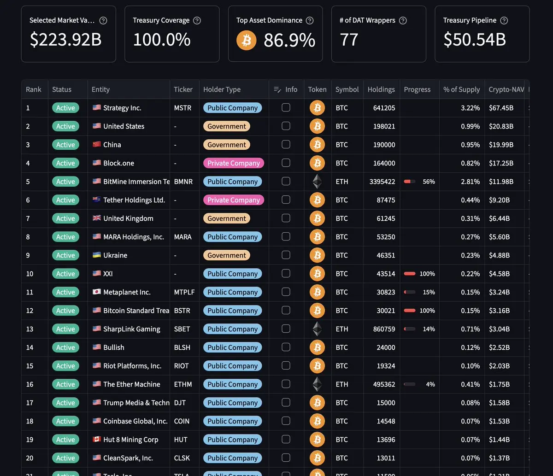
Task: Sort by the Holder Type column header
Action: click(x=222, y=89)
